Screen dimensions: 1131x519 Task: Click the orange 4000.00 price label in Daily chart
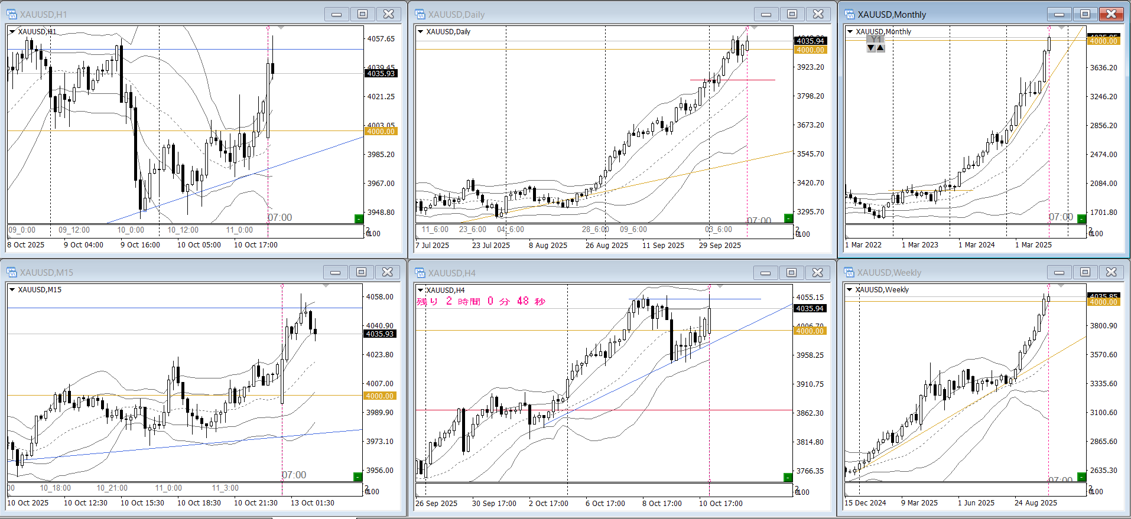(x=810, y=50)
